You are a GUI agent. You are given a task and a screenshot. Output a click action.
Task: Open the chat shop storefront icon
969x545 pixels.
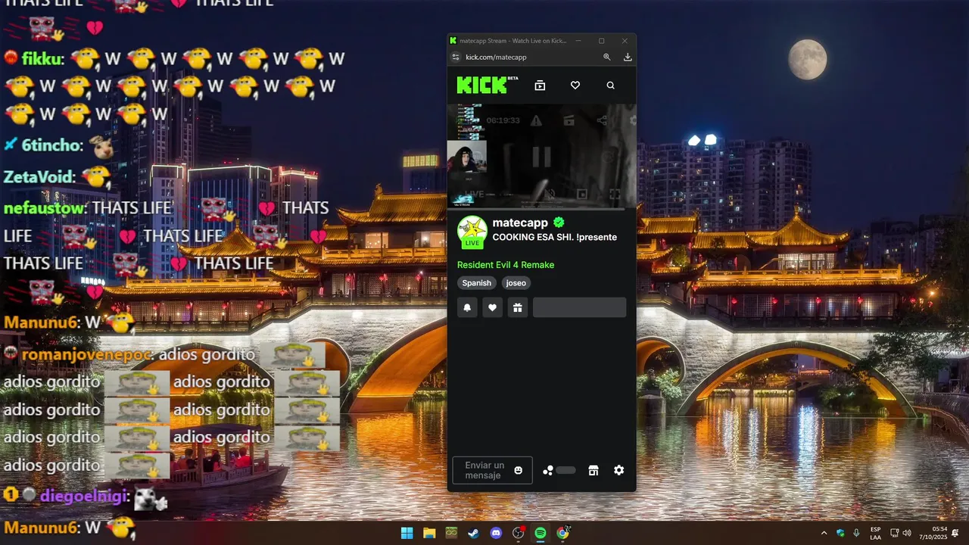pyautogui.click(x=594, y=470)
